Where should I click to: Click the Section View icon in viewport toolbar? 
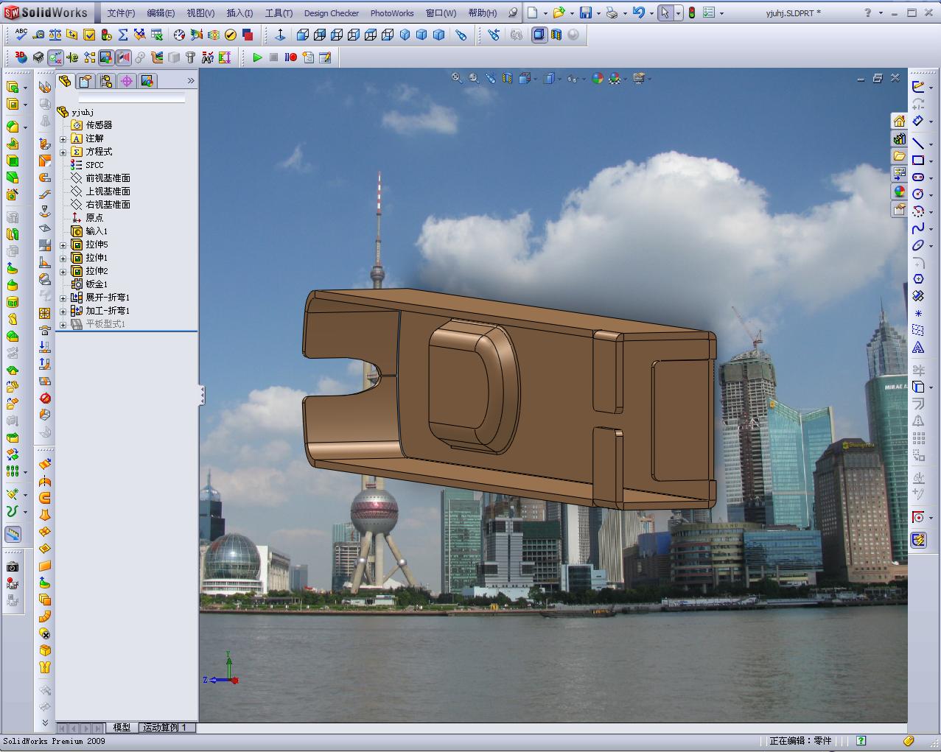tap(507, 78)
